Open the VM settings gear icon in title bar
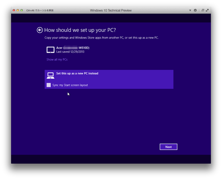Image resolution: width=222 pixels, height=179 pixels. [x=195, y=10]
